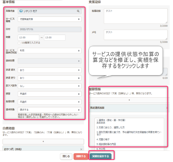The height and width of the screenshot is (162, 173).
Task: Remove 家庭連携加算 using its X icon
Action: (x=167, y=108)
